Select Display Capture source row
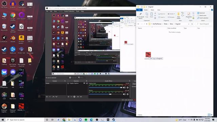The width and height of the screenshot is (217, 122). pos(77,83)
